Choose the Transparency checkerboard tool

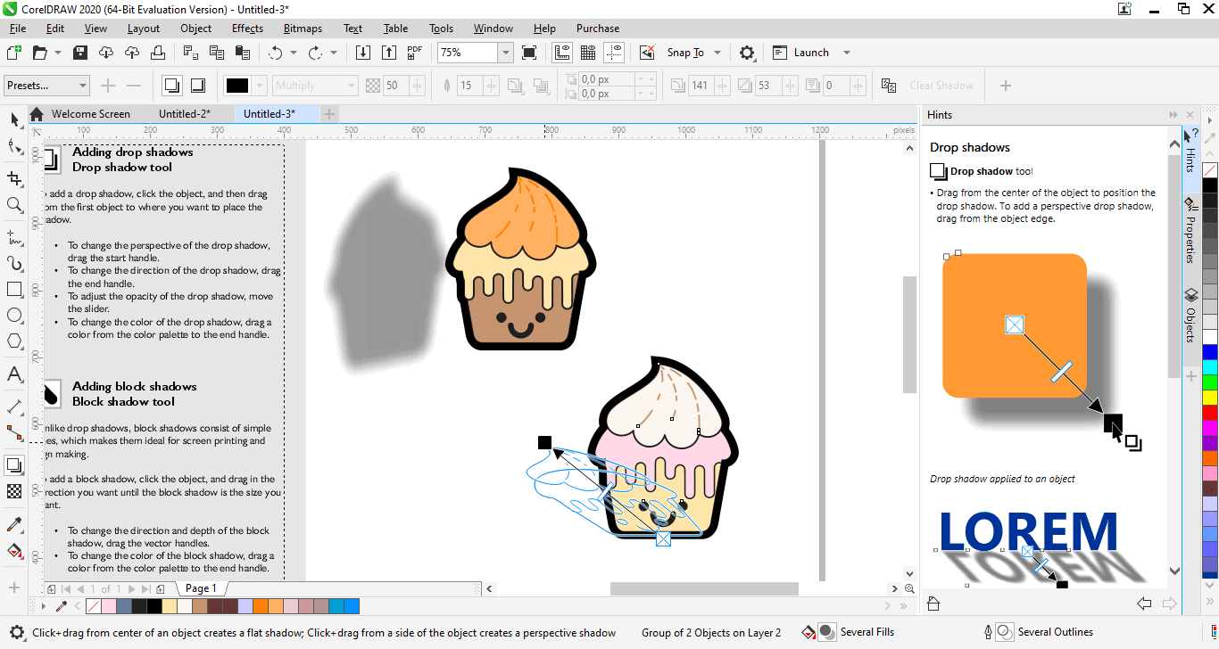(x=14, y=491)
